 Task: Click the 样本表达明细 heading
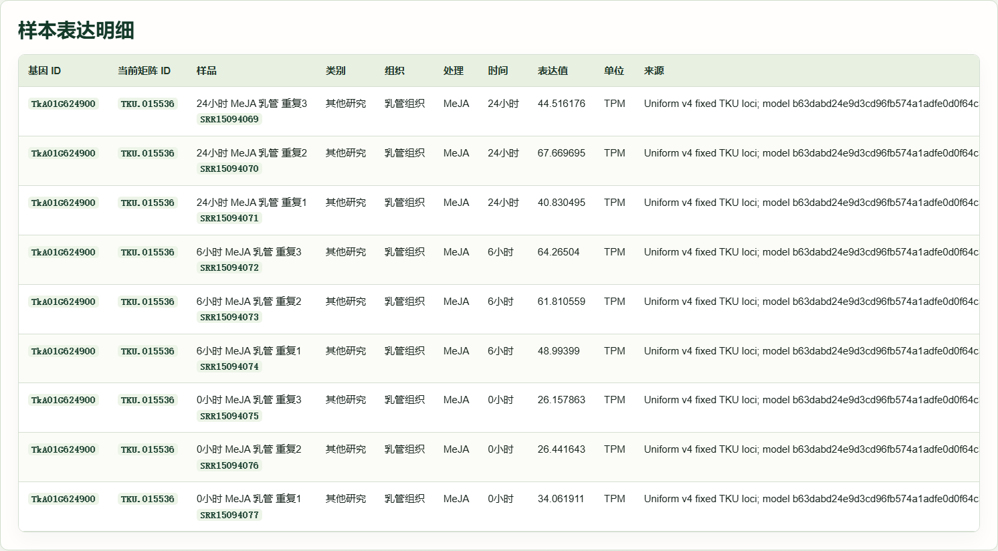tap(76, 30)
